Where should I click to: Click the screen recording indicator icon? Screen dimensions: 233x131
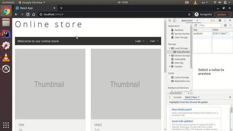[187, 3]
